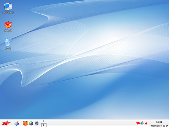Viewport: 169px width, 127px height.
Task: Click the text label under the computer icon
Action: (8, 13)
